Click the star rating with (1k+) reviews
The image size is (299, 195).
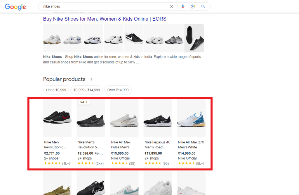click(57, 163)
